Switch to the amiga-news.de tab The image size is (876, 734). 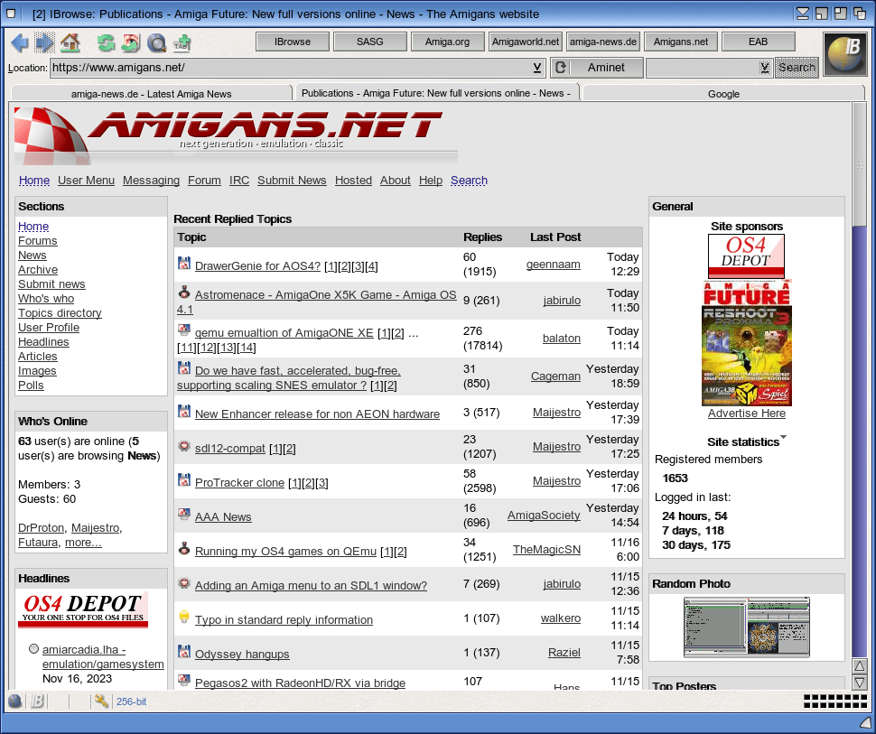(x=151, y=93)
